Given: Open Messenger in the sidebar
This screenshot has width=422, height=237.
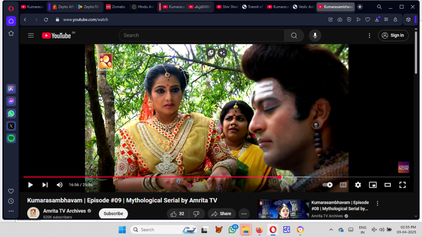Looking at the screenshot, I should pos(11,101).
